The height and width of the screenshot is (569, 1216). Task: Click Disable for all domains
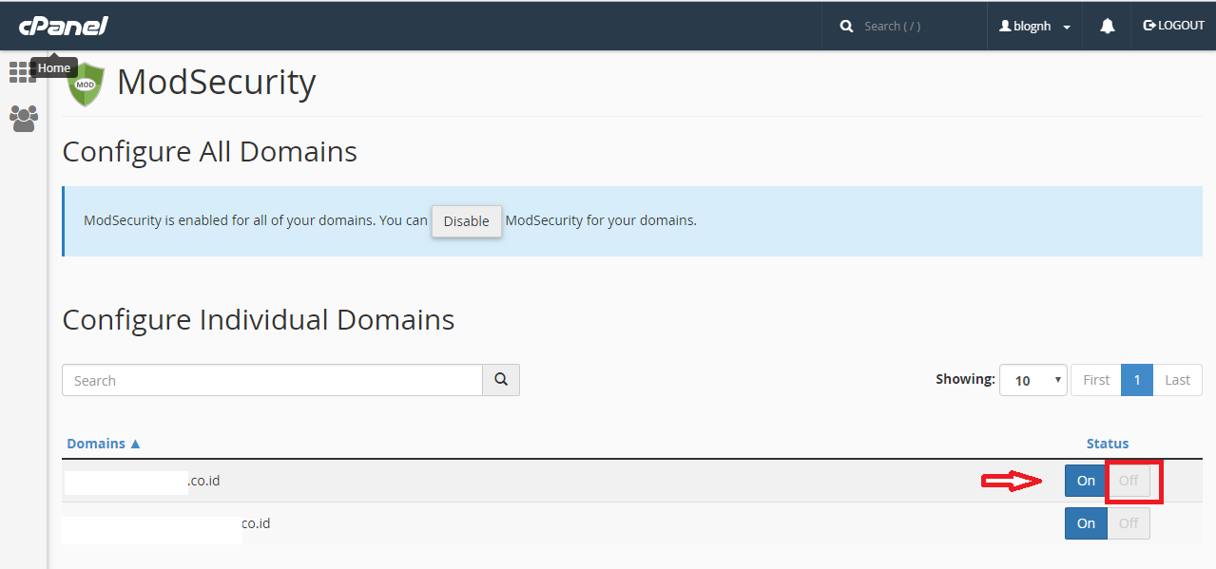point(466,221)
